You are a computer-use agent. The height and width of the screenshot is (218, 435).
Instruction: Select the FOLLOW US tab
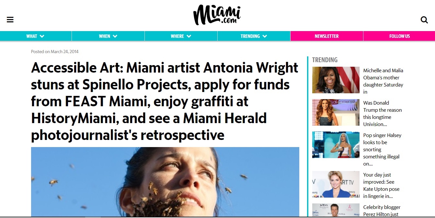pyautogui.click(x=399, y=36)
